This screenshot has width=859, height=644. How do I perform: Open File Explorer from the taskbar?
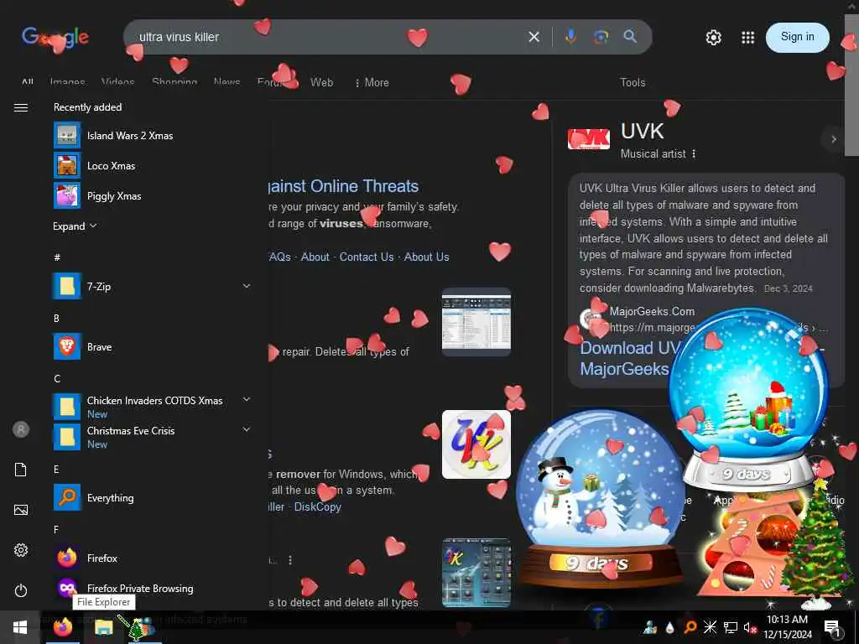pyautogui.click(x=103, y=627)
